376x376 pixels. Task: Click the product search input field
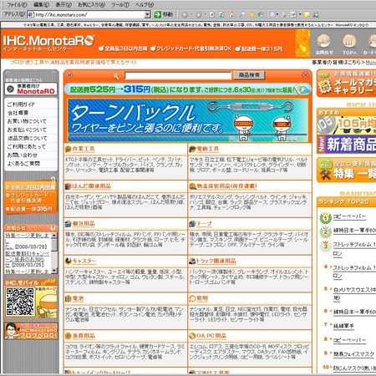coord(178,75)
